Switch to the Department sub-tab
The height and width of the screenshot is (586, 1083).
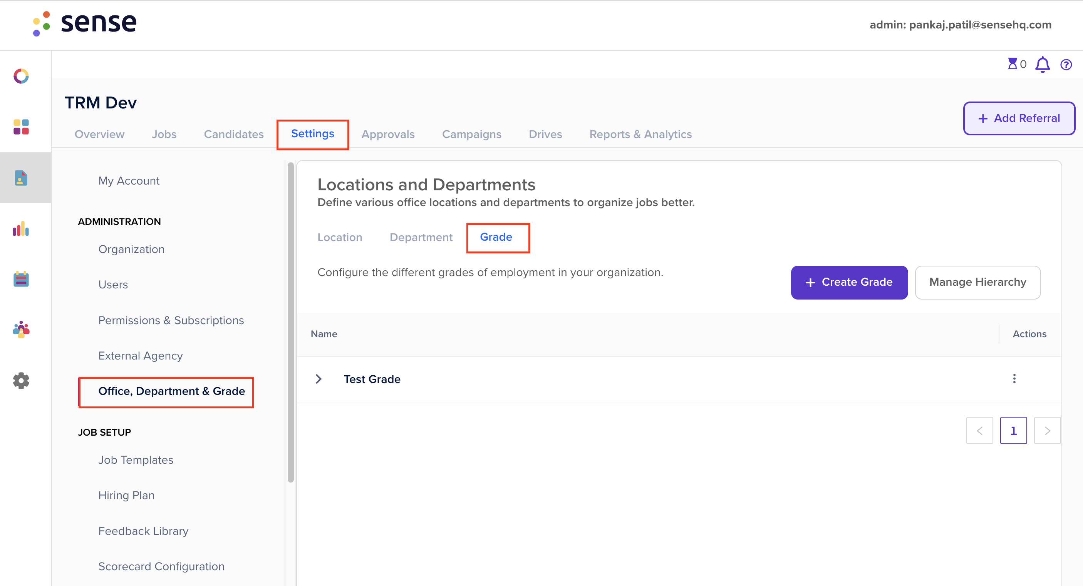click(421, 238)
